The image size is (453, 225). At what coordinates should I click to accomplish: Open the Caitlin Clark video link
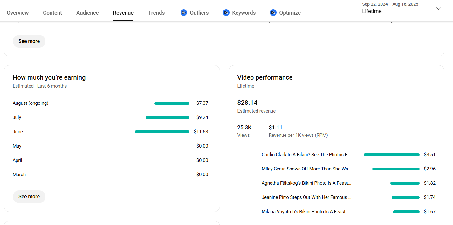pos(306,155)
